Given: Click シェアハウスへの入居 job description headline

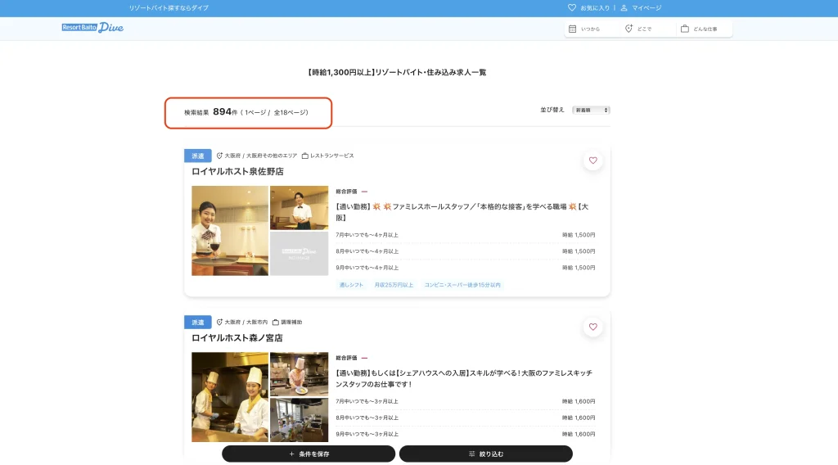Looking at the screenshot, I should pos(464,378).
